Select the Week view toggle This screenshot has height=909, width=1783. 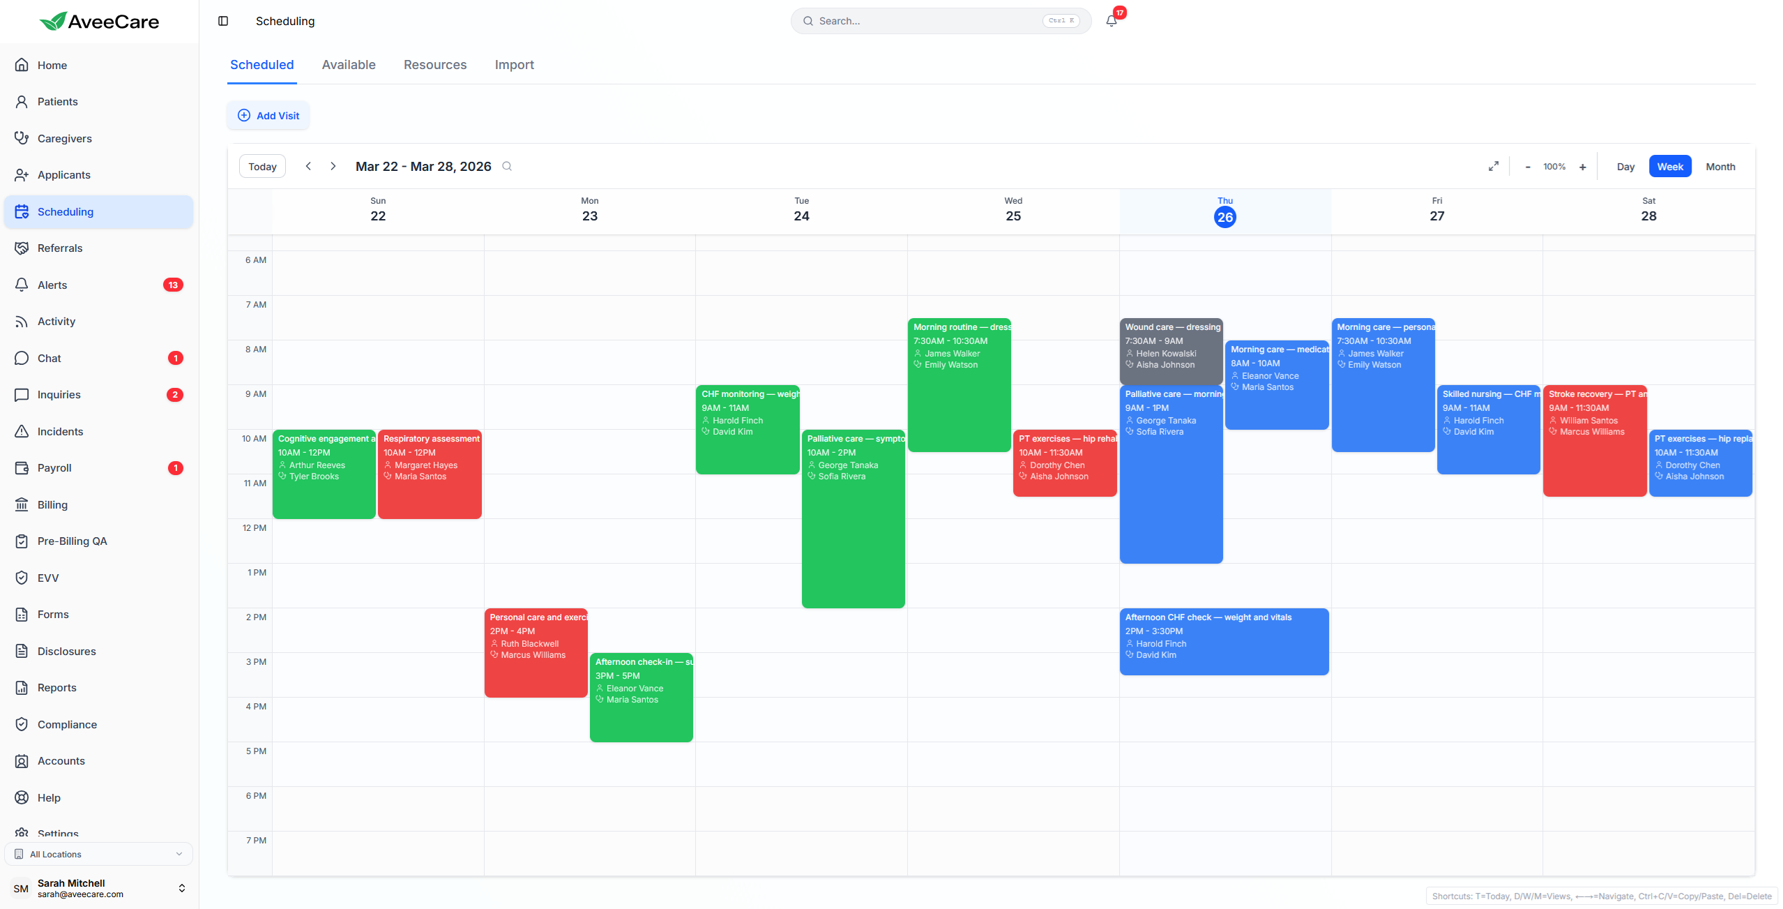[x=1669, y=167]
